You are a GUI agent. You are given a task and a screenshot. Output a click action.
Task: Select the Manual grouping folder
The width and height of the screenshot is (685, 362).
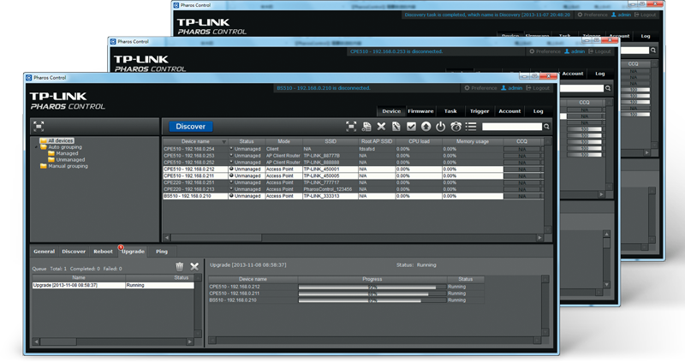(x=63, y=166)
